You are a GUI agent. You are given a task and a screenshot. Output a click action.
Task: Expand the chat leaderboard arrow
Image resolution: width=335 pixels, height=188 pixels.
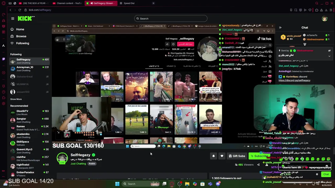pos(305,44)
